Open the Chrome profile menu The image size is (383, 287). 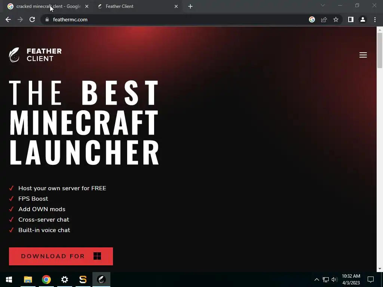[363, 19]
